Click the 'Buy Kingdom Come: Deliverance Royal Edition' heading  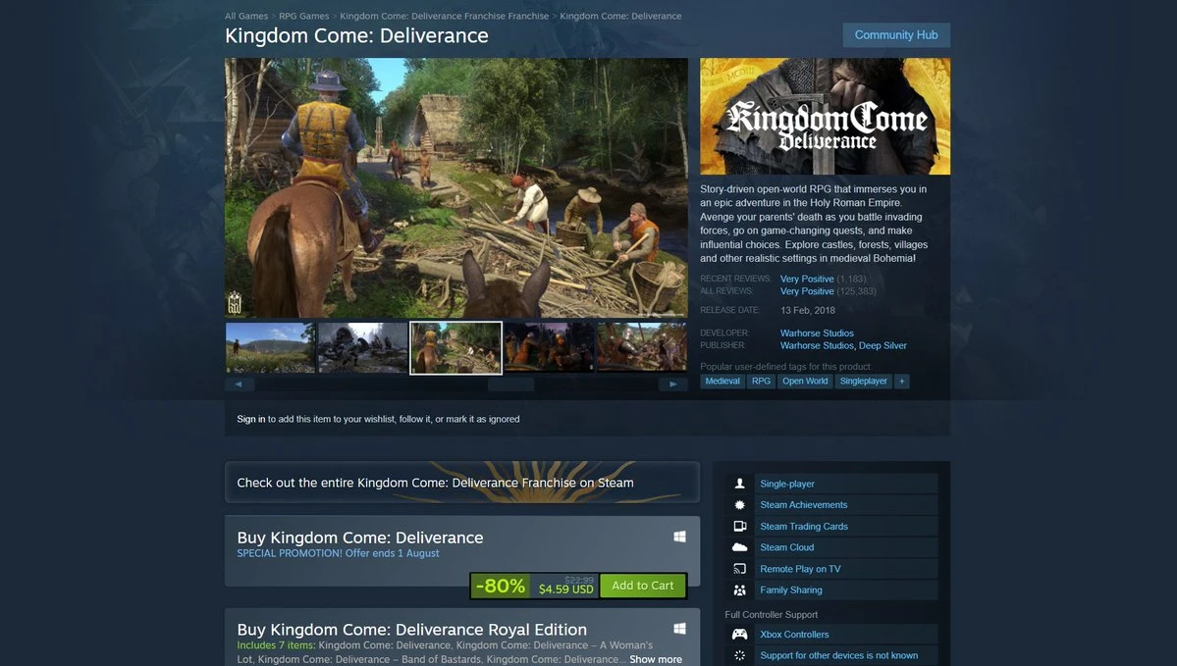[x=412, y=630]
